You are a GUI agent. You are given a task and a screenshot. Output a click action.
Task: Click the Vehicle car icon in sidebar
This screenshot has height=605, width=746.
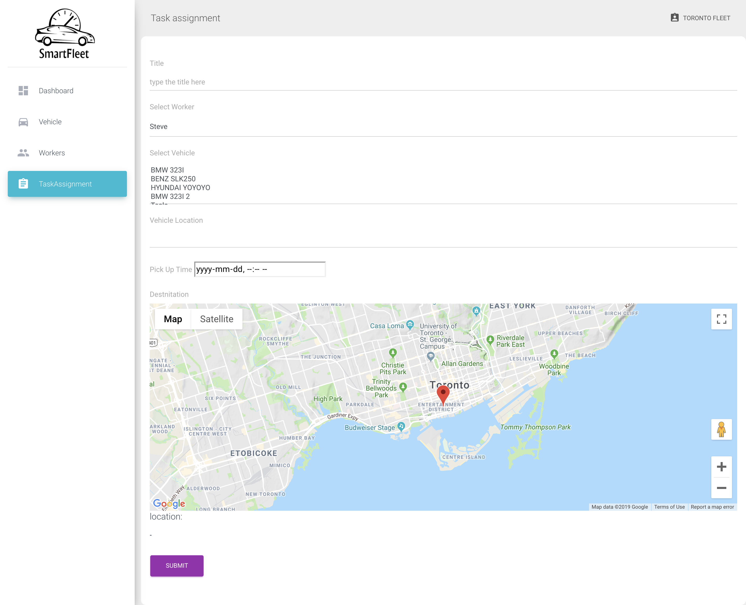tap(23, 122)
